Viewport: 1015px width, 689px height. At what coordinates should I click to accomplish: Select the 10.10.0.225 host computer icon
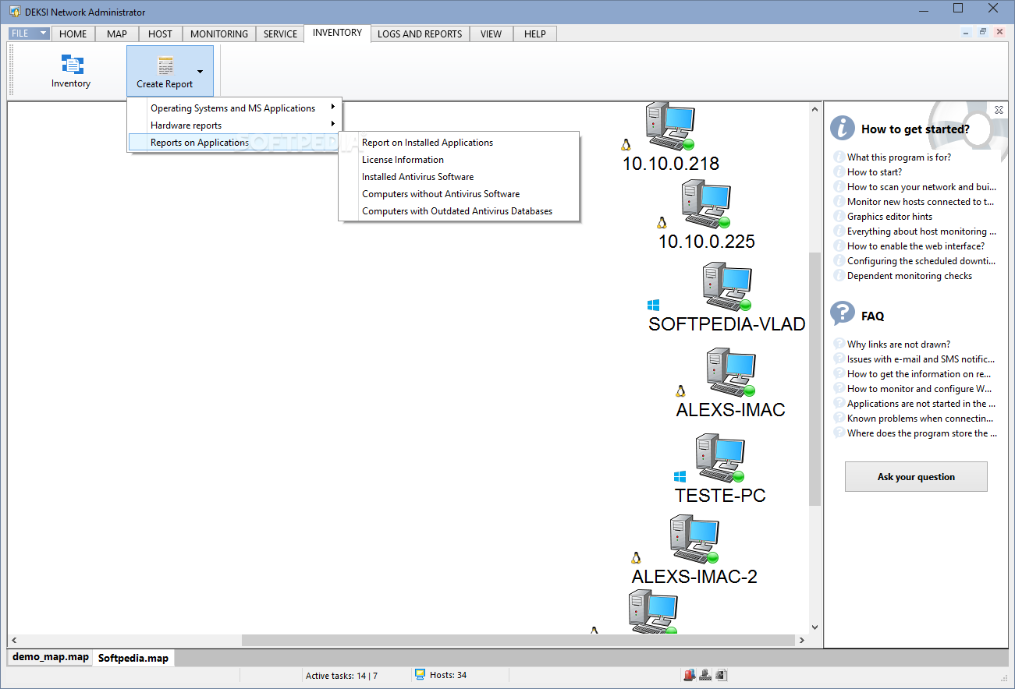click(706, 204)
